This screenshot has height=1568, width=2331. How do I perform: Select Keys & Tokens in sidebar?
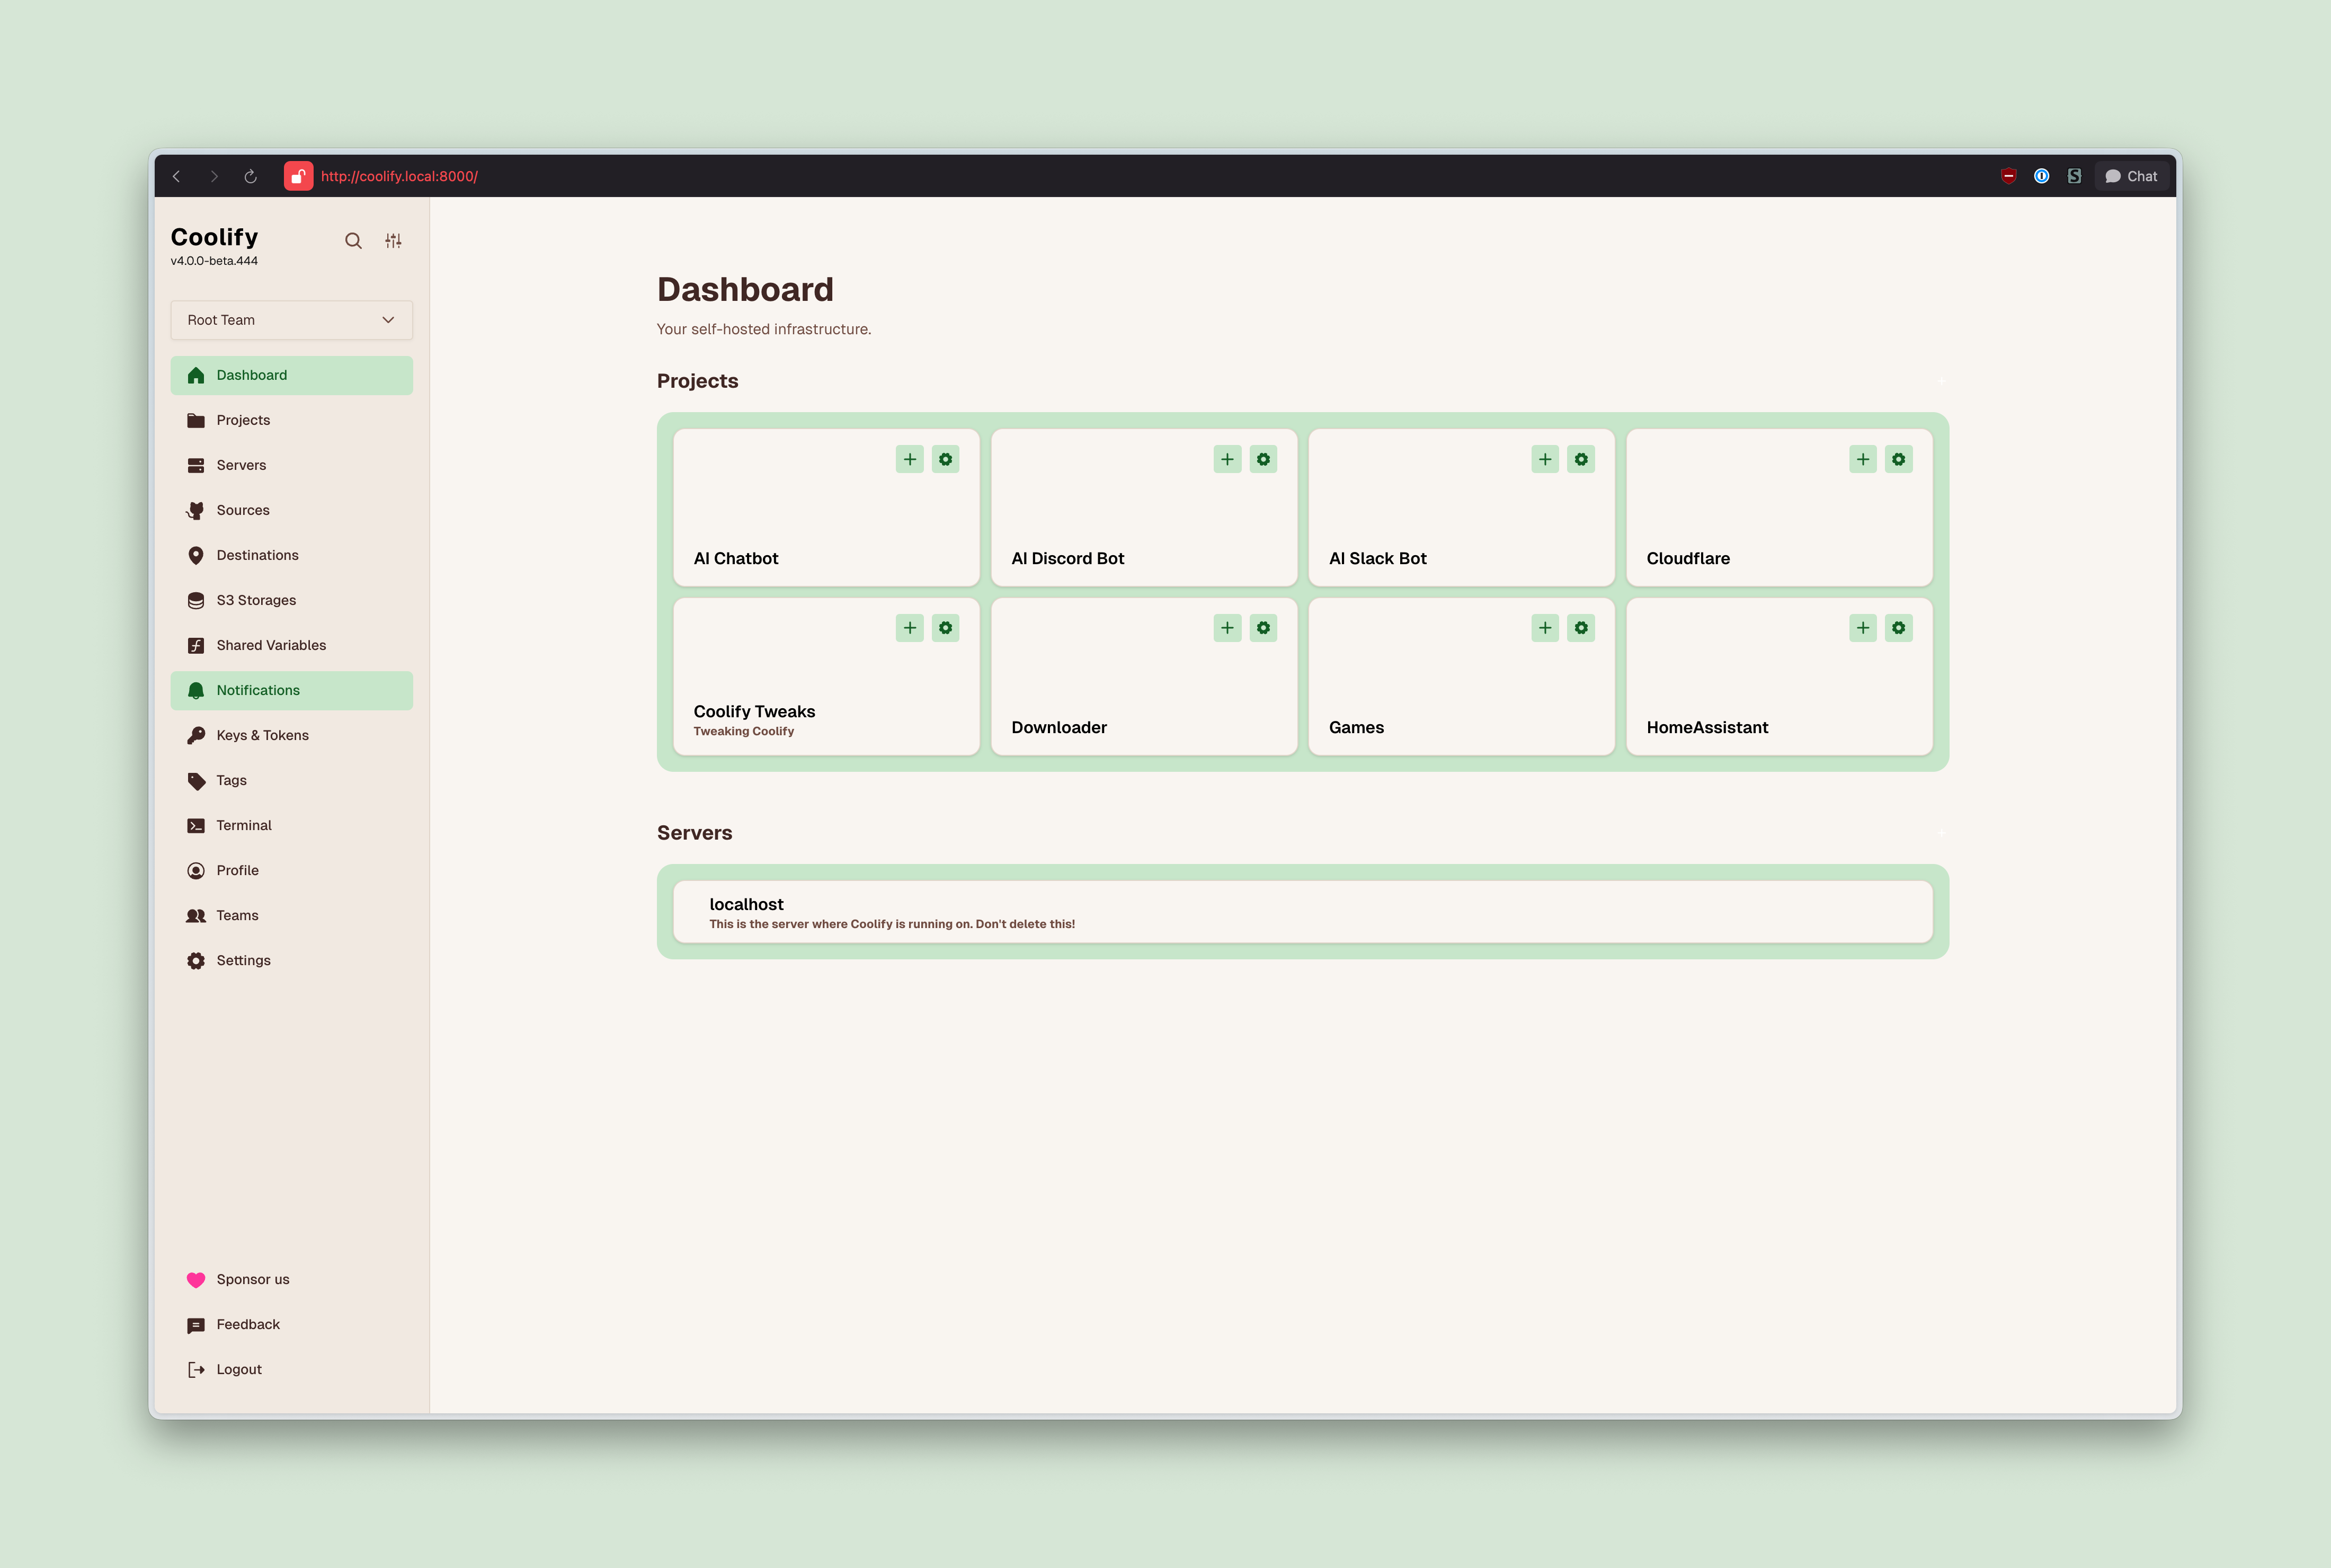262,735
